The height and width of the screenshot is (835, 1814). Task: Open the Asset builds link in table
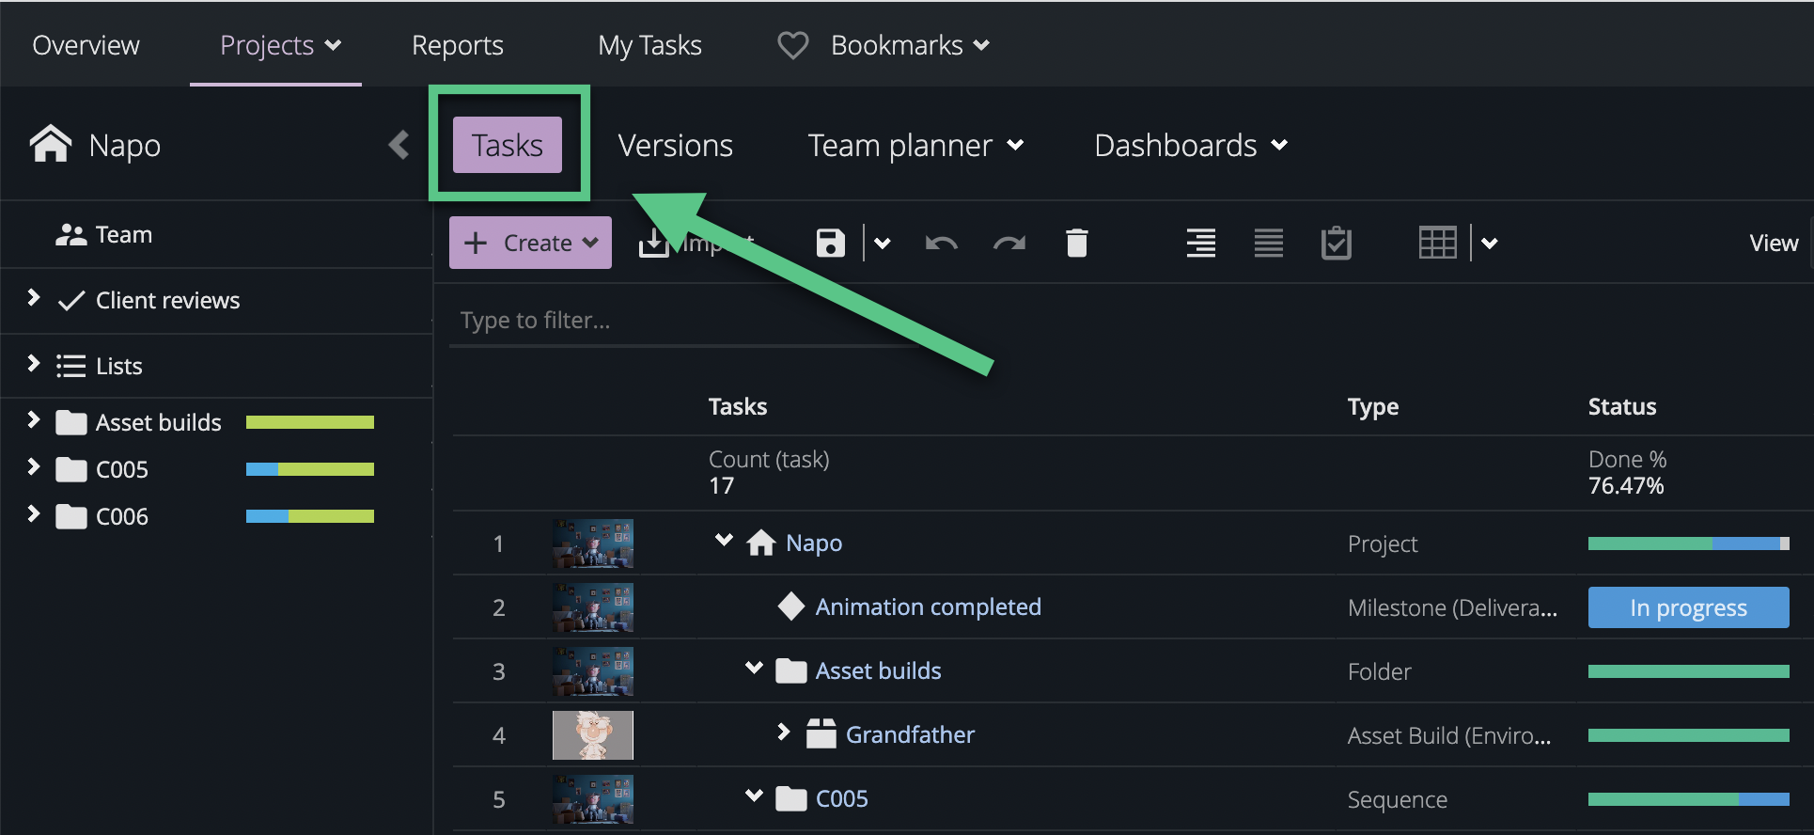click(x=878, y=670)
